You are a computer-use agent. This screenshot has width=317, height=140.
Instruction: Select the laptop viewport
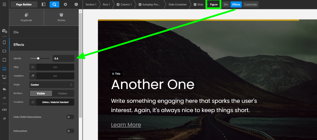(4, 68)
